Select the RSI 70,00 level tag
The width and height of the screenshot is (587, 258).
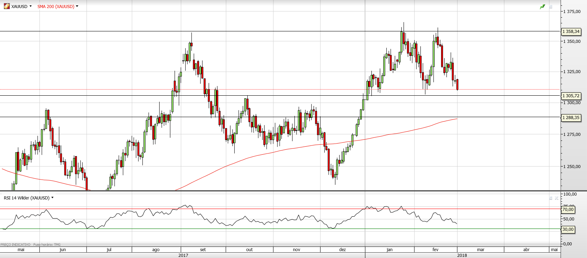pyautogui.click(x=568, y=209)
